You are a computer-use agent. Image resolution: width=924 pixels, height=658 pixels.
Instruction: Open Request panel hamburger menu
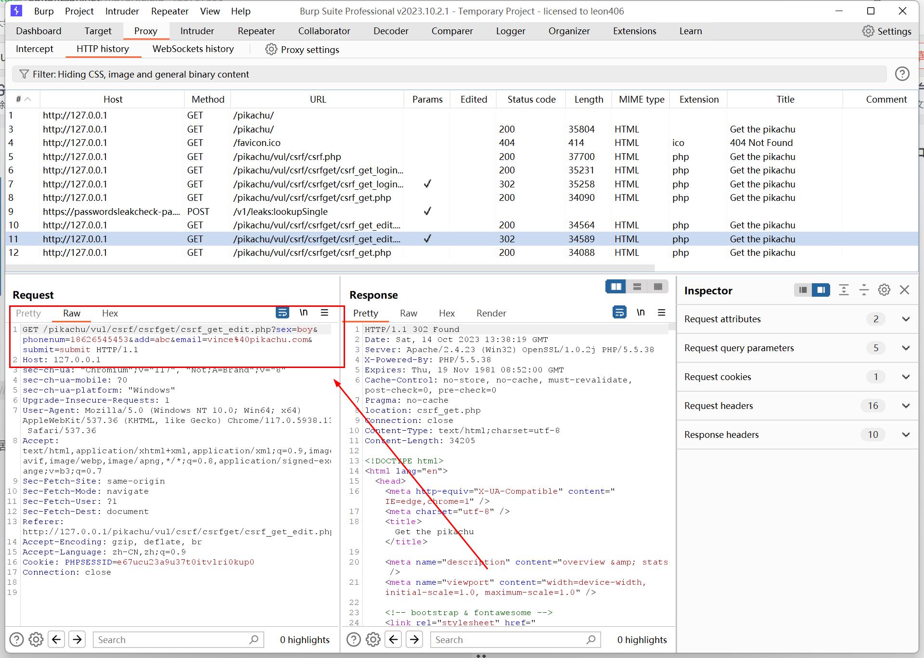(x=325, y=313)
